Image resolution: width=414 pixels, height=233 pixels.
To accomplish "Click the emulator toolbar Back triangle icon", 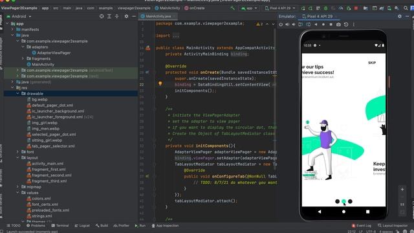I will 316,25.
